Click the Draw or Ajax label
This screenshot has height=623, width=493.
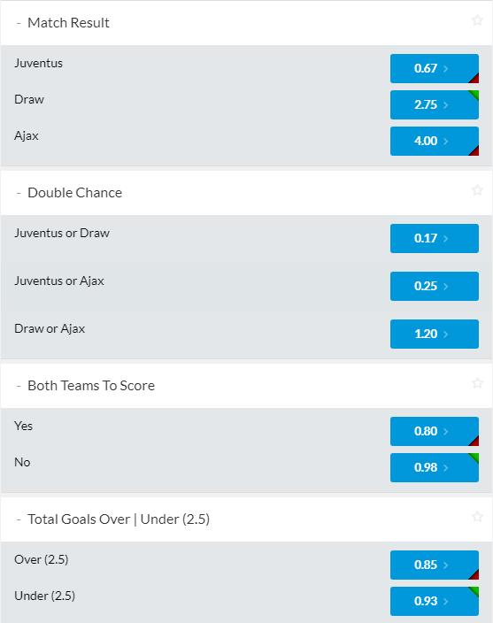[50, 329]
